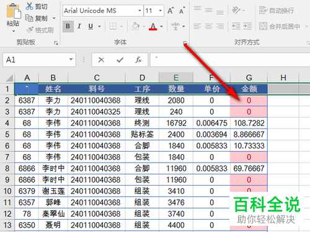Click Merge and Center (合并后居中)

click(280, 27)
